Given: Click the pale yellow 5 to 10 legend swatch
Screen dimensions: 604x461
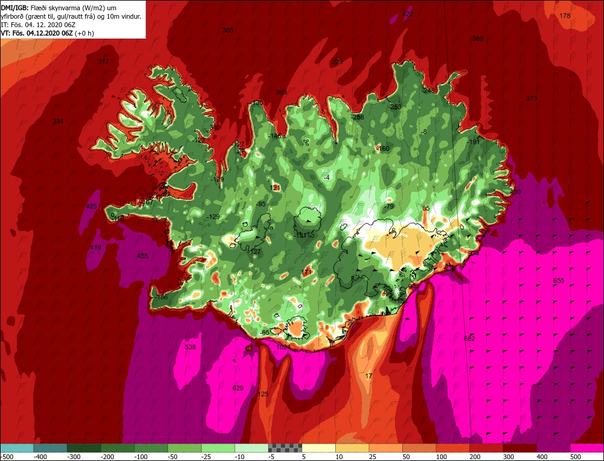Looking at the screenshot, I should (x=318, y=448).
